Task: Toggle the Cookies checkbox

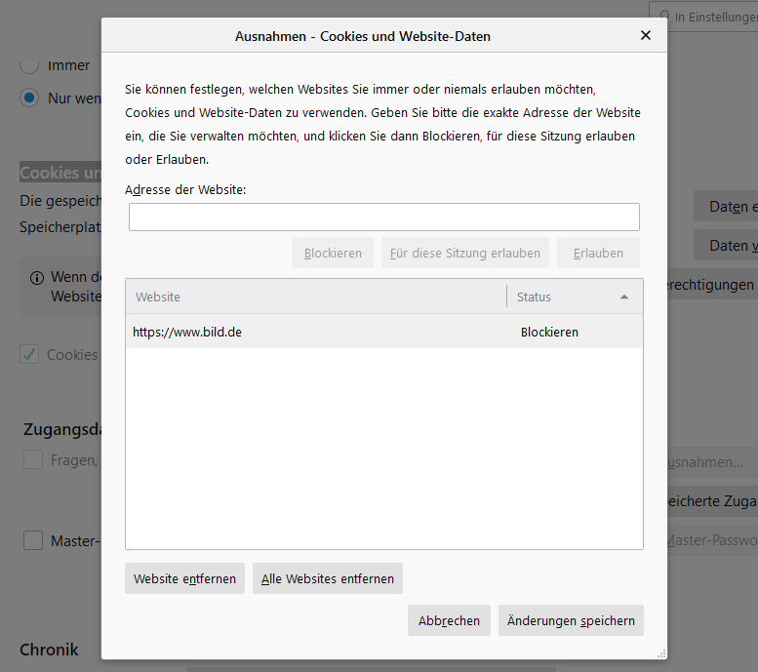Action: [x=30, y=354]
